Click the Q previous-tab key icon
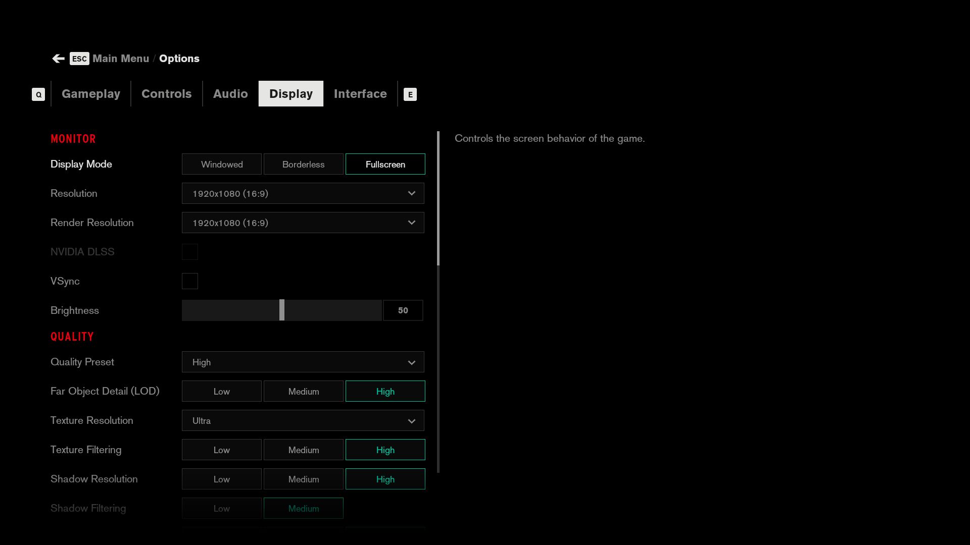Viewport: 970px width, 545px height. click(x=38, y=94)
